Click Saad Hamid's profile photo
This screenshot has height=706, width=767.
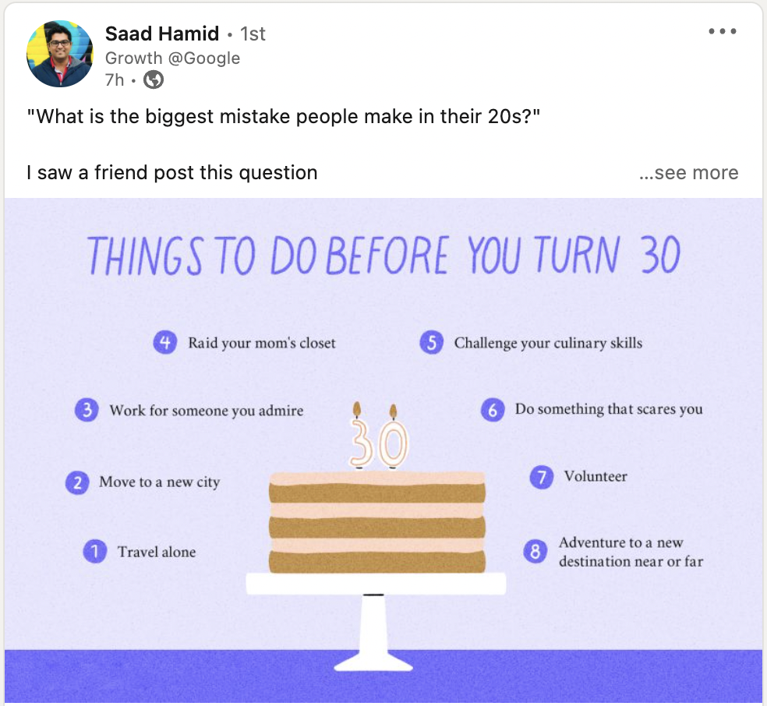60,54
